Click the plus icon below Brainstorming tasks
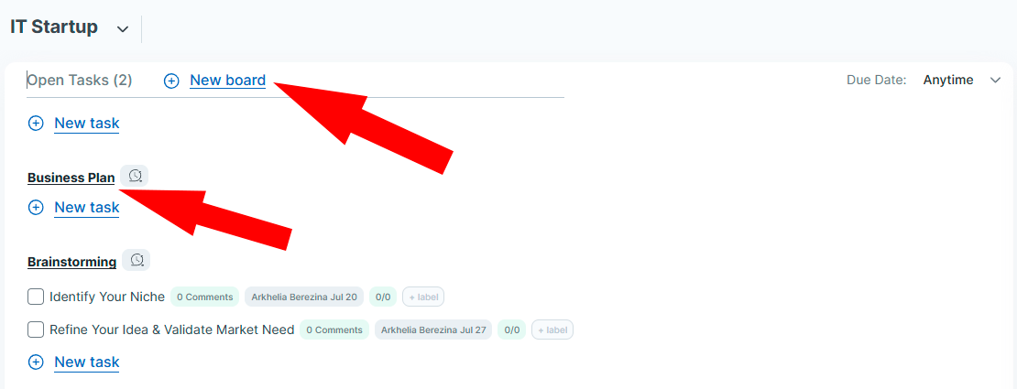 click(x=36, y=362)
